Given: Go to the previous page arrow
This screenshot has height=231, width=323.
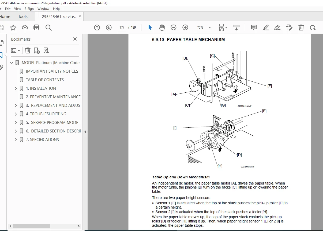Looking at the screenshot, I should (97, 28).
